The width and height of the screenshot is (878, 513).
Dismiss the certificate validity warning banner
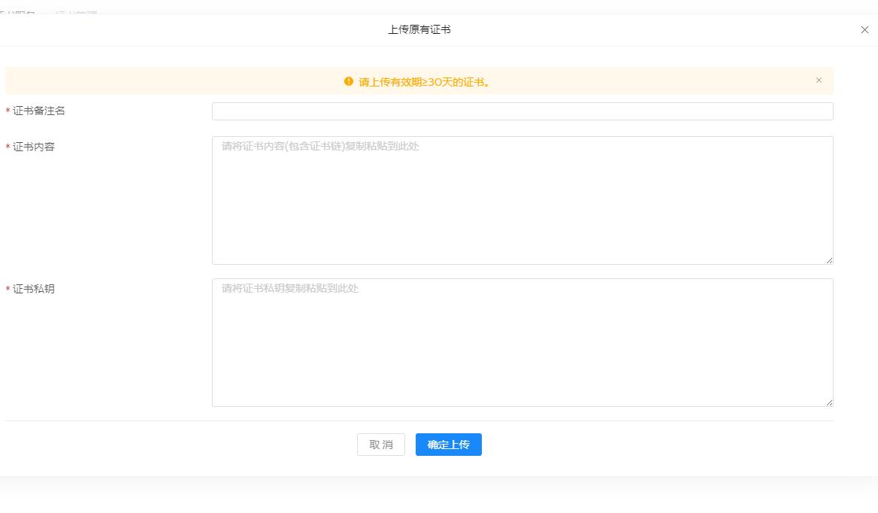(819, 80)
